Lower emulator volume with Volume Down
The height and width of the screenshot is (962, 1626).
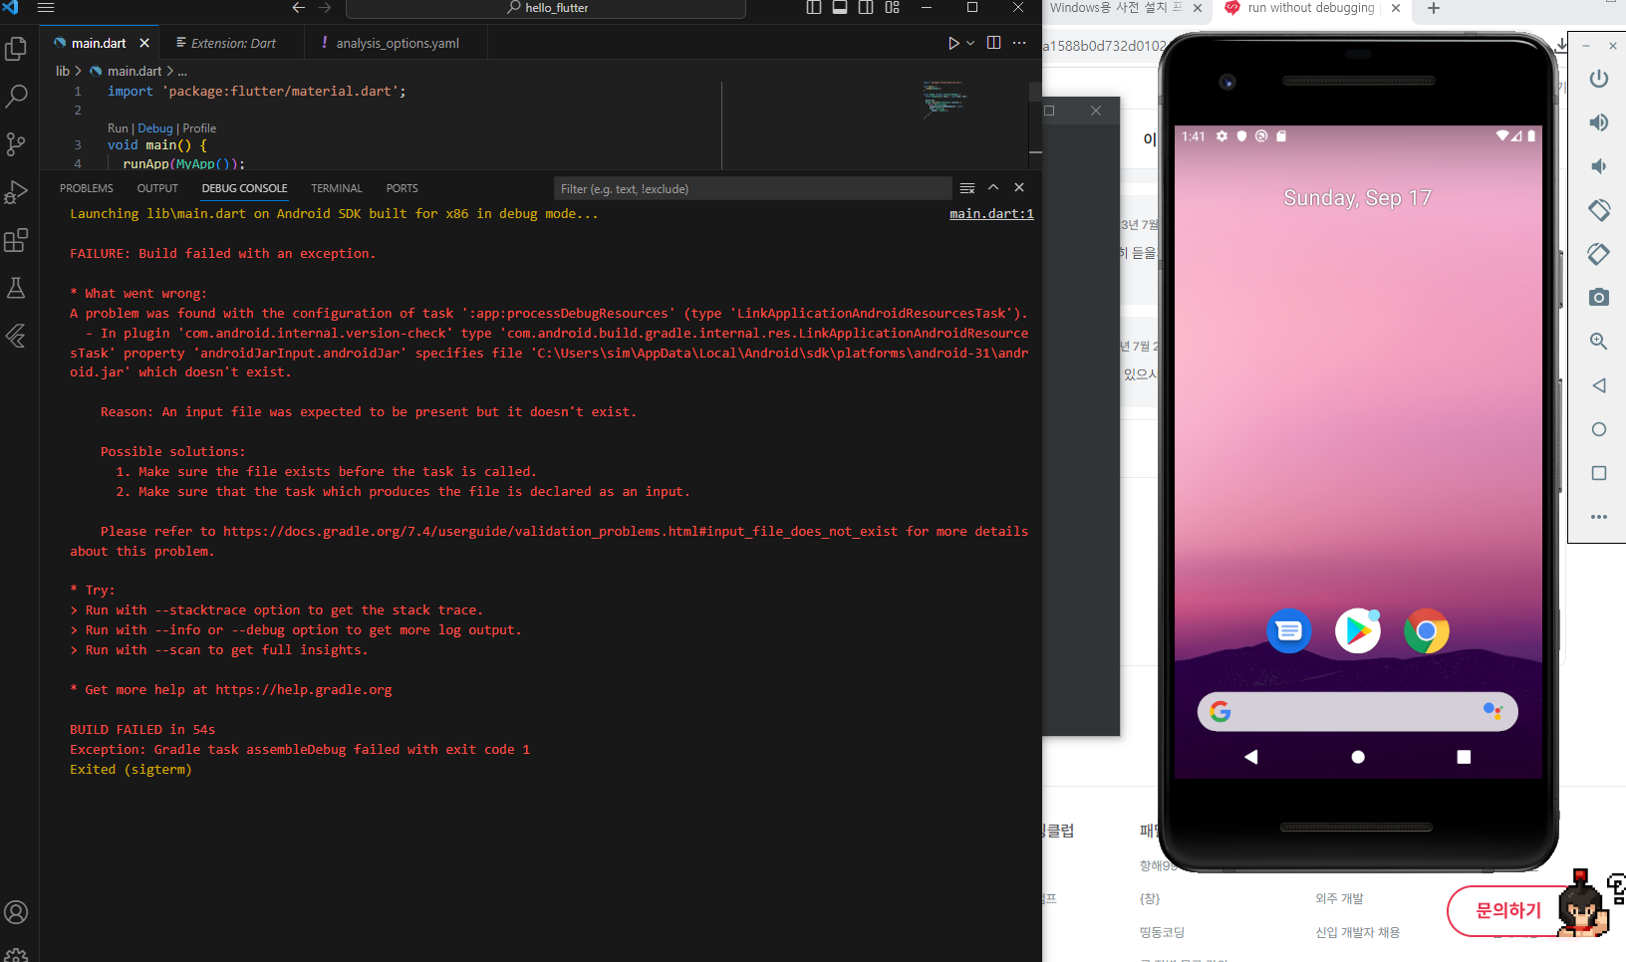[1599, 166]
